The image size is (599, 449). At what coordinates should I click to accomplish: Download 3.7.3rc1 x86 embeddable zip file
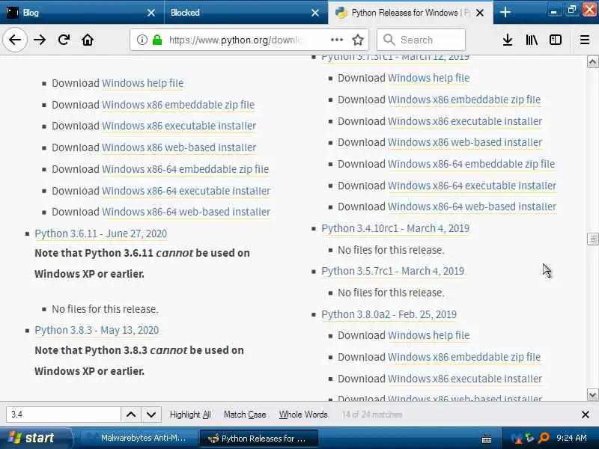(x=464, y=100)
